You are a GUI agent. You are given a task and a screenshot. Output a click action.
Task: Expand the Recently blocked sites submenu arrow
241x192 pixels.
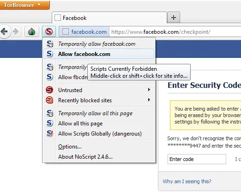(x=149, y=100)
